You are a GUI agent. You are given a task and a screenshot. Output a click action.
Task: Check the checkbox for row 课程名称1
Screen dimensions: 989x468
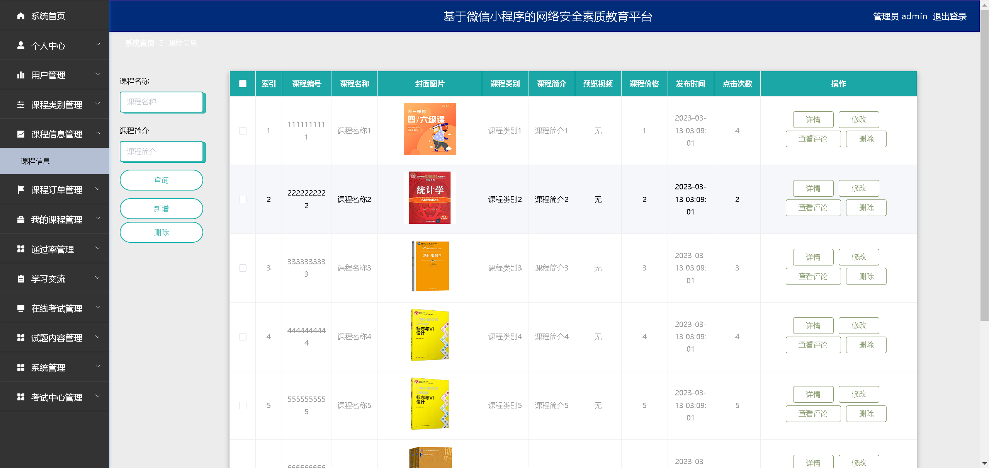tap(243, 131)
